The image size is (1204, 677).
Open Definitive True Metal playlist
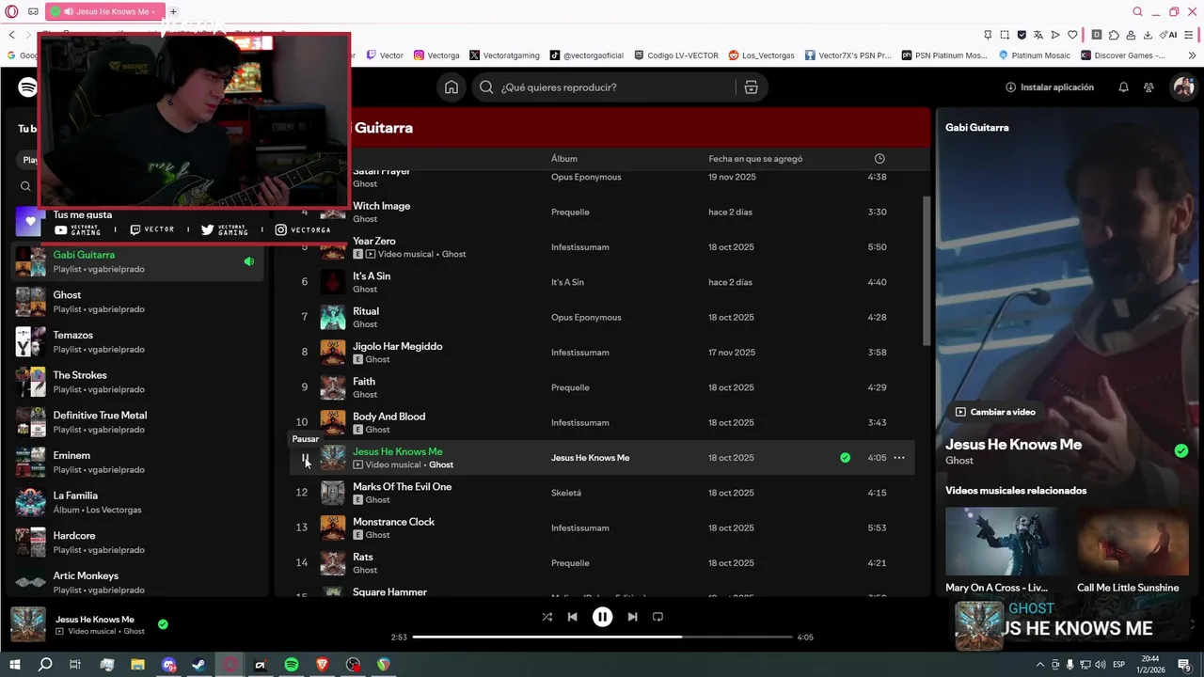137,422
